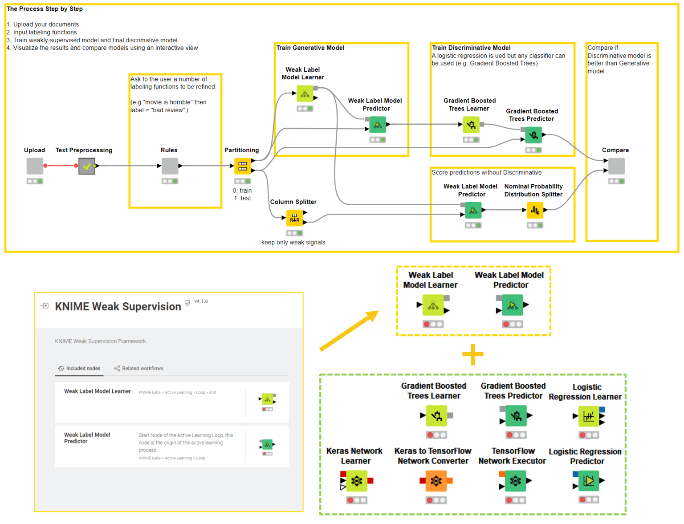Click the Column Splitter status traffic light
684x524 pixels.
[294, 233]
